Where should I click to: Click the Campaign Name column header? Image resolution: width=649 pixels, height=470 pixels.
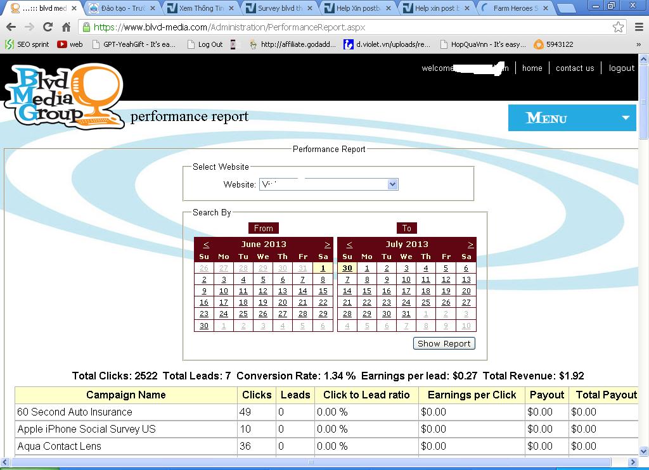click(x=126, y=395)
